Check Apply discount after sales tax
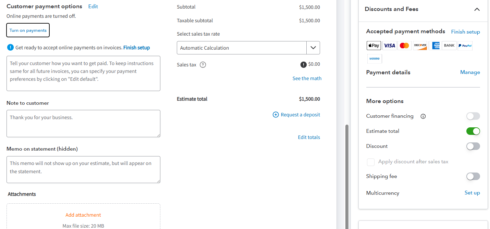 point(371,162)
